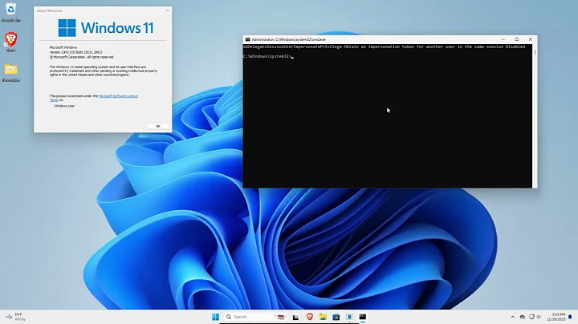
Task: Open the weather widget showing Windy
Action: click(x=16, y=317)
